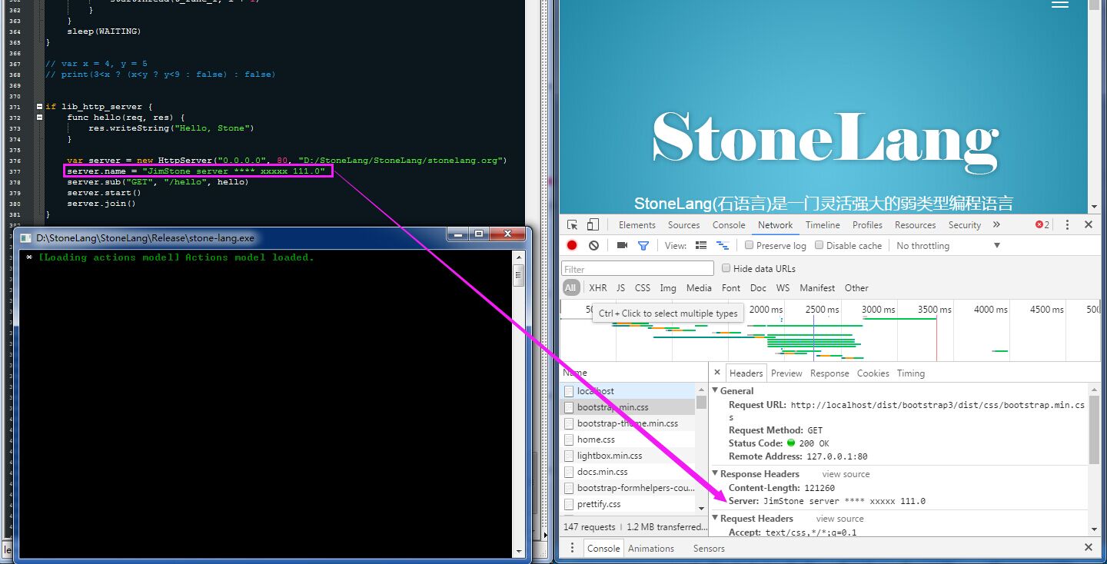Check the Disable cache option
This screenshot has width=1107, height=564.
click(819, 245)
